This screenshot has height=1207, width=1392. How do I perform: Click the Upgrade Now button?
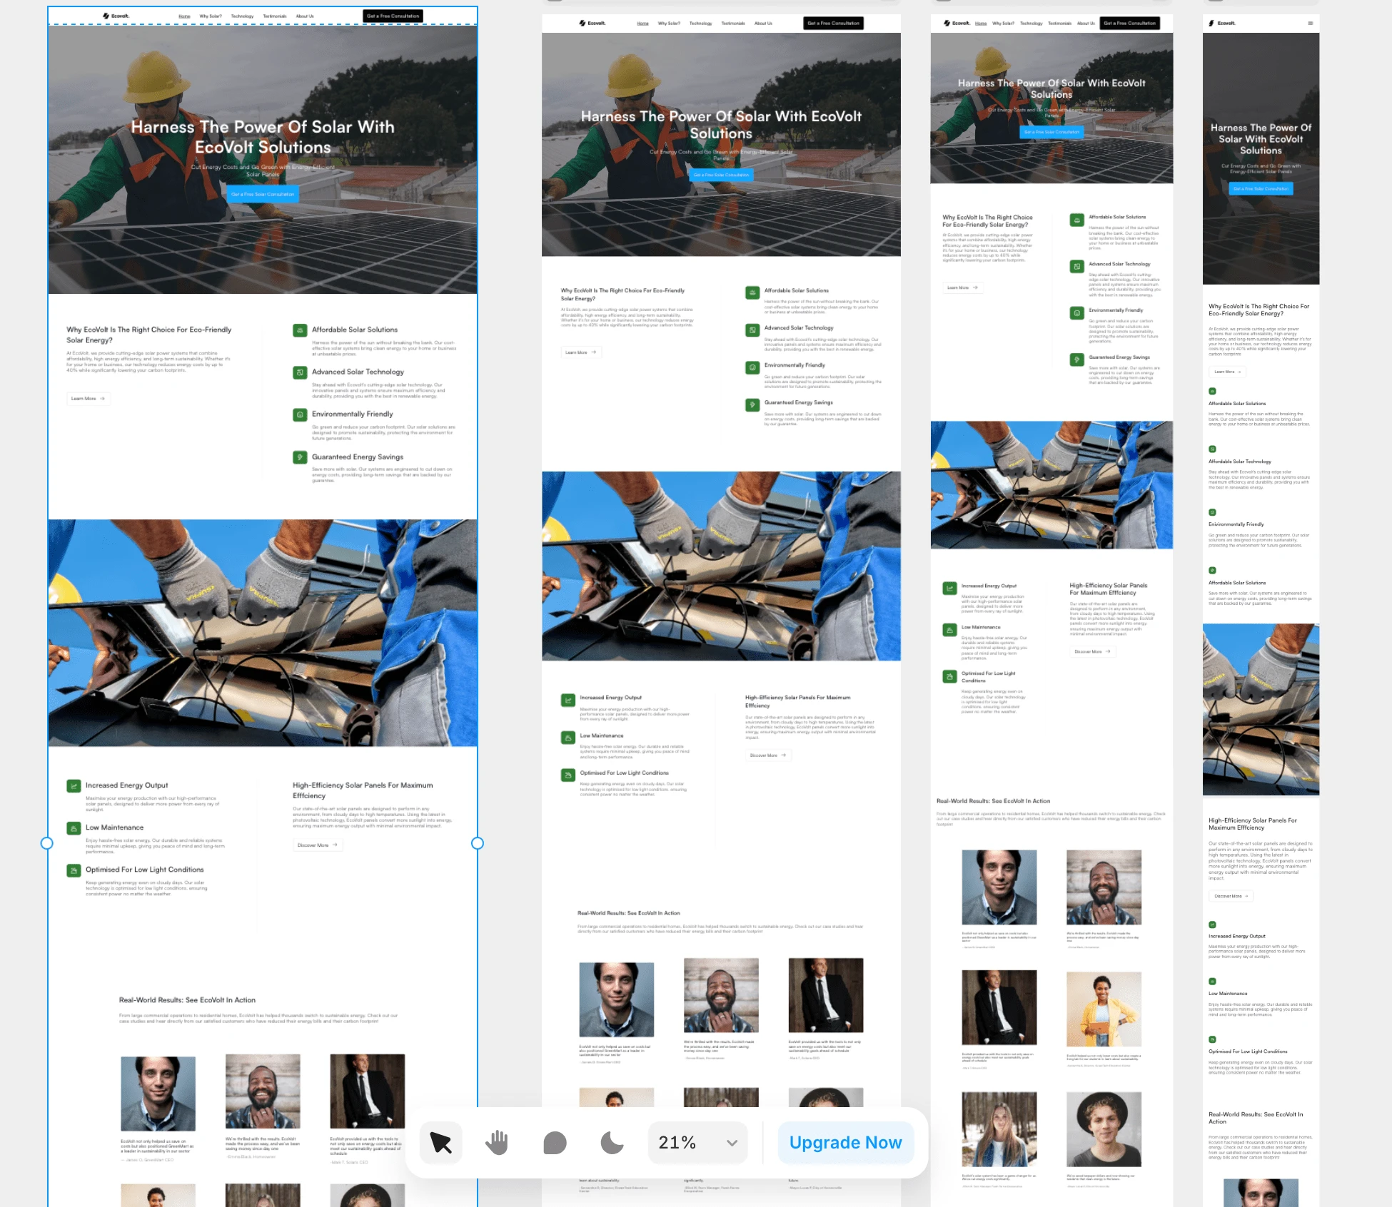point(845,1143)
